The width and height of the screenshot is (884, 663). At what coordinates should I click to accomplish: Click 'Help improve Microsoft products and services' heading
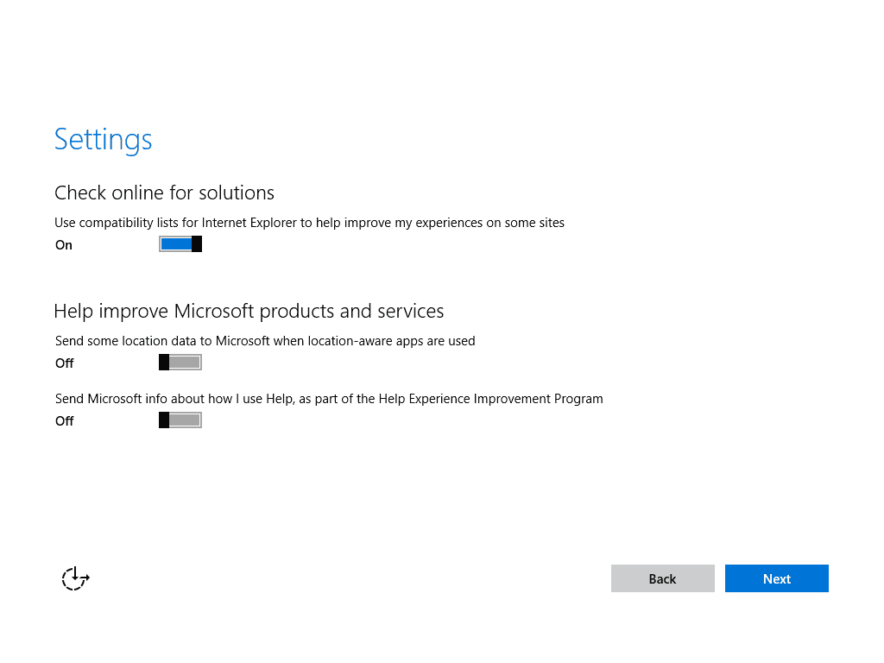[249, 311]
